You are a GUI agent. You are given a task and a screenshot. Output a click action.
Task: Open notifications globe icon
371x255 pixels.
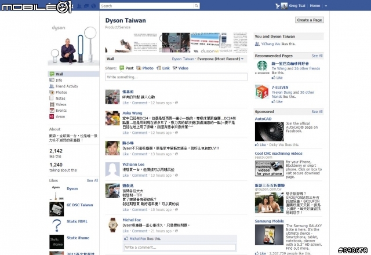tap(93, 6)
